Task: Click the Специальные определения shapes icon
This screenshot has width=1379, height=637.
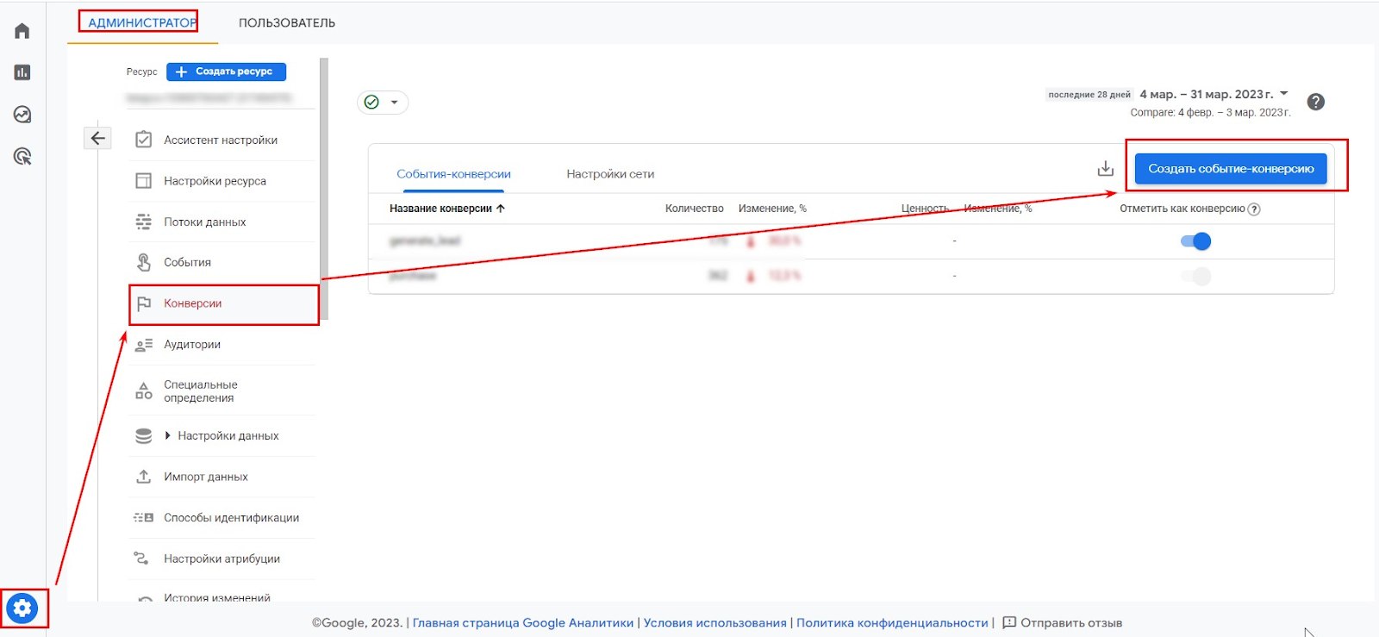Action: (x=144, y=391)
